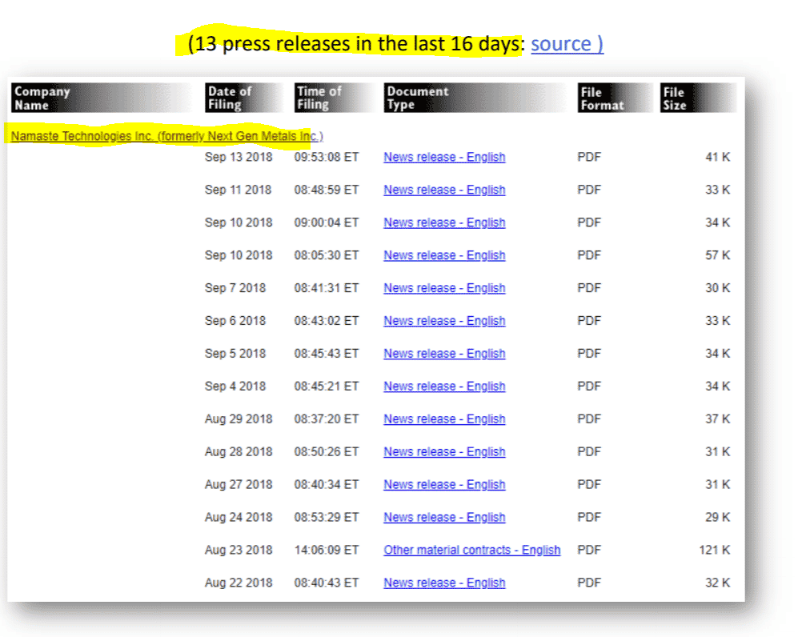798x637 pixels.
Task: Select the date "Aug 28 2018"
Action: (239, 452)
